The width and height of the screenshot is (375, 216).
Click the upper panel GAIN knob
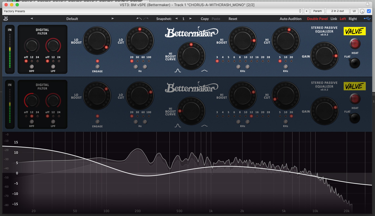324,56
